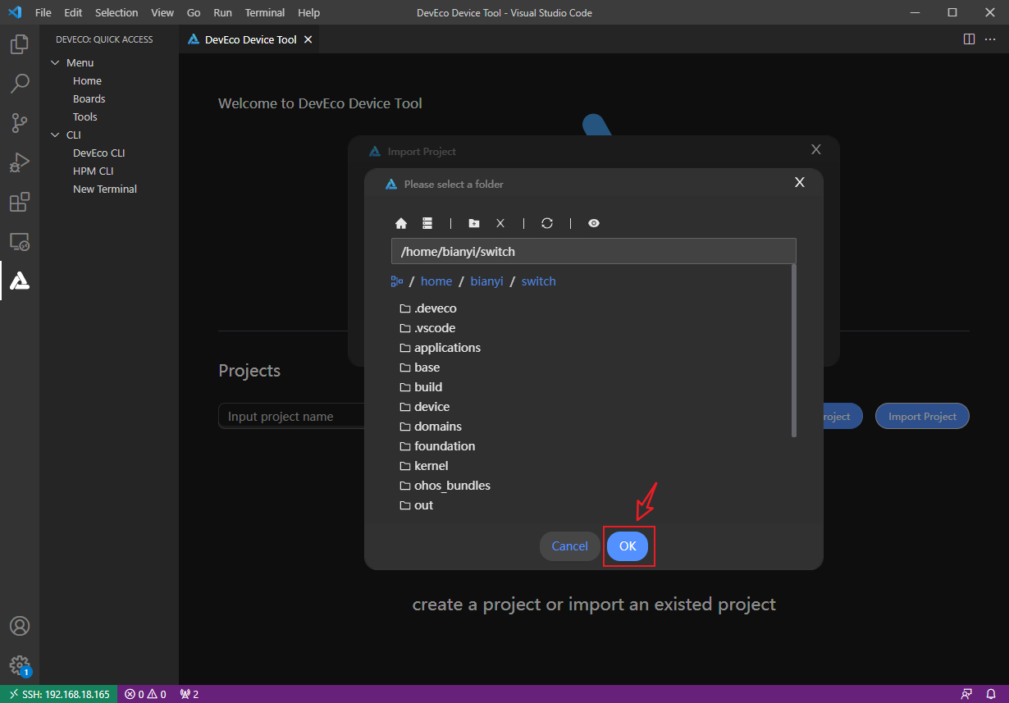The image size is (1009, 703).
Task: Open the Edit menu
Action: click(x=73, y=13)
